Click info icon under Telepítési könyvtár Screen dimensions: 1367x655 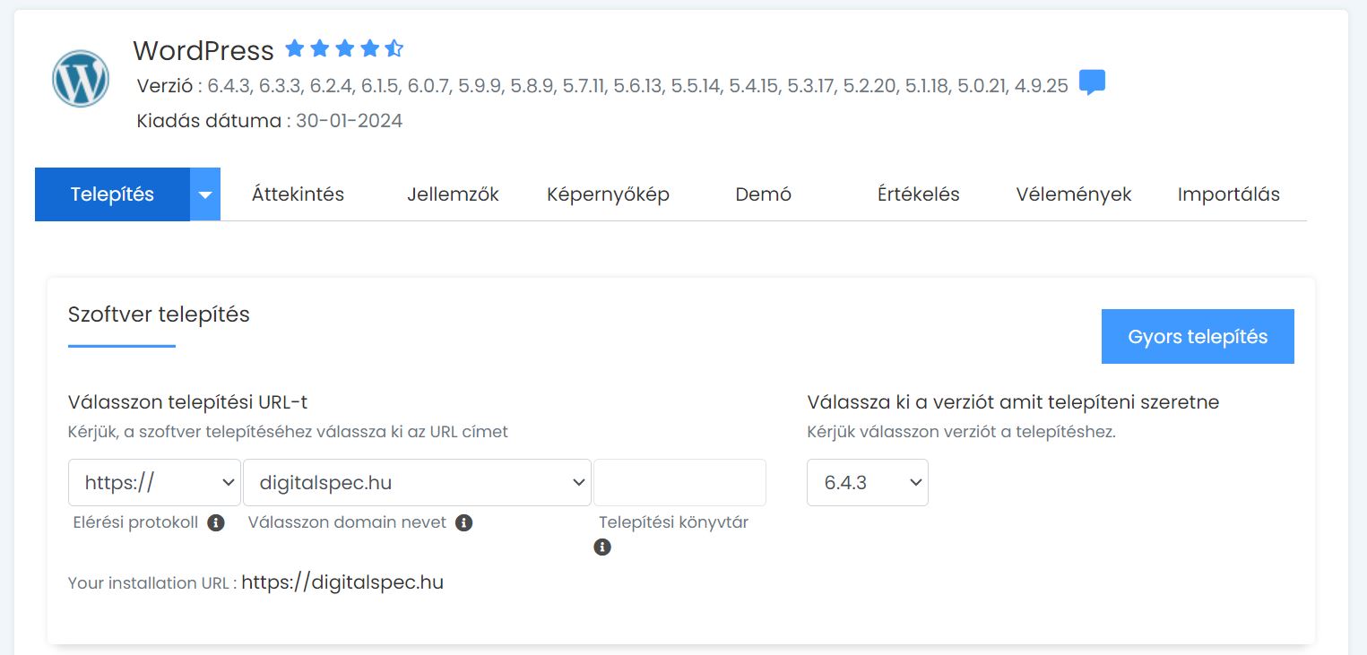click(x=602, y=547)
